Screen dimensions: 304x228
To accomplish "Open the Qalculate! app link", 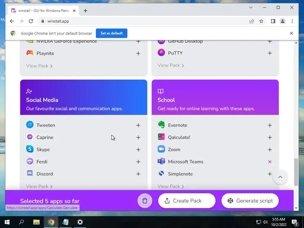I will pos(179,137).
